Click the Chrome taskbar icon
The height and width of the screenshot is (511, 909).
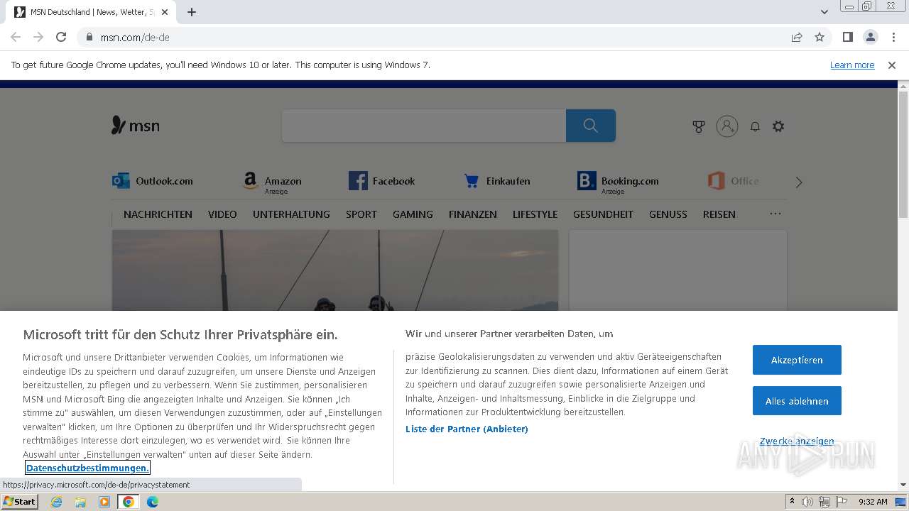pyautogui.click(x=129, y=502)
